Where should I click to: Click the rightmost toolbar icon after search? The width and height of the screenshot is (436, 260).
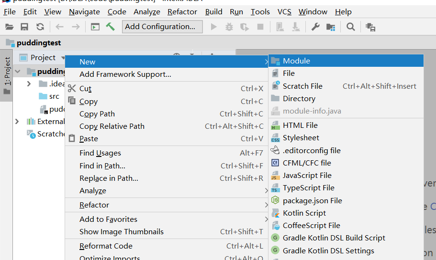[x=370, y=27]
